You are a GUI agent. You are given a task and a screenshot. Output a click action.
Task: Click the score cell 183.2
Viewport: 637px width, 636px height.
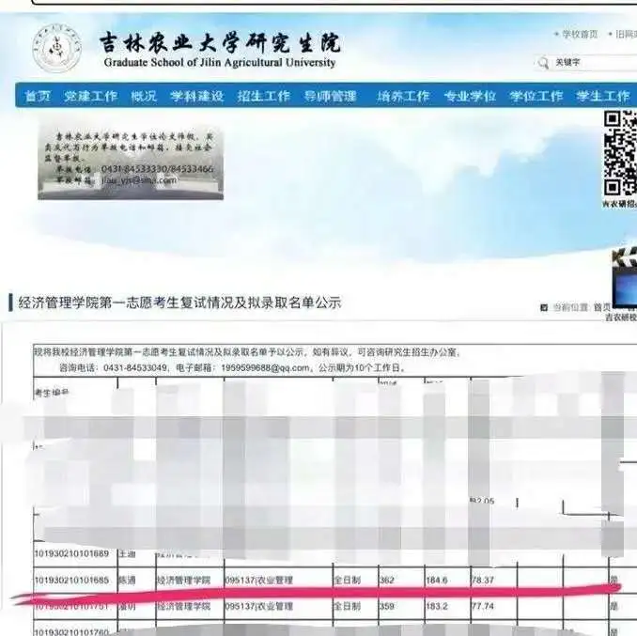pyautogui.click(x=437, y=606)
